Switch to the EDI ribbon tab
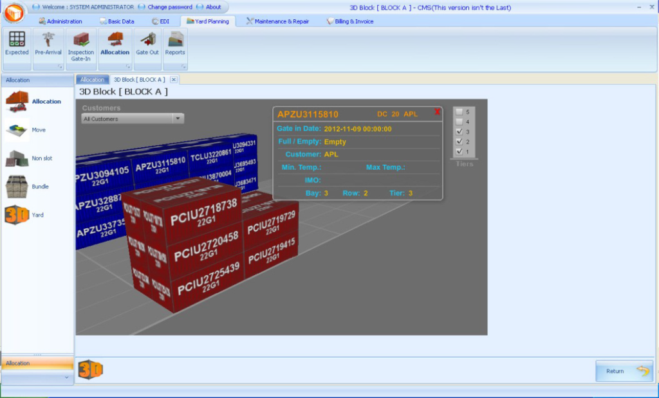This screenshot has height=398, width=659. point(160,21)
